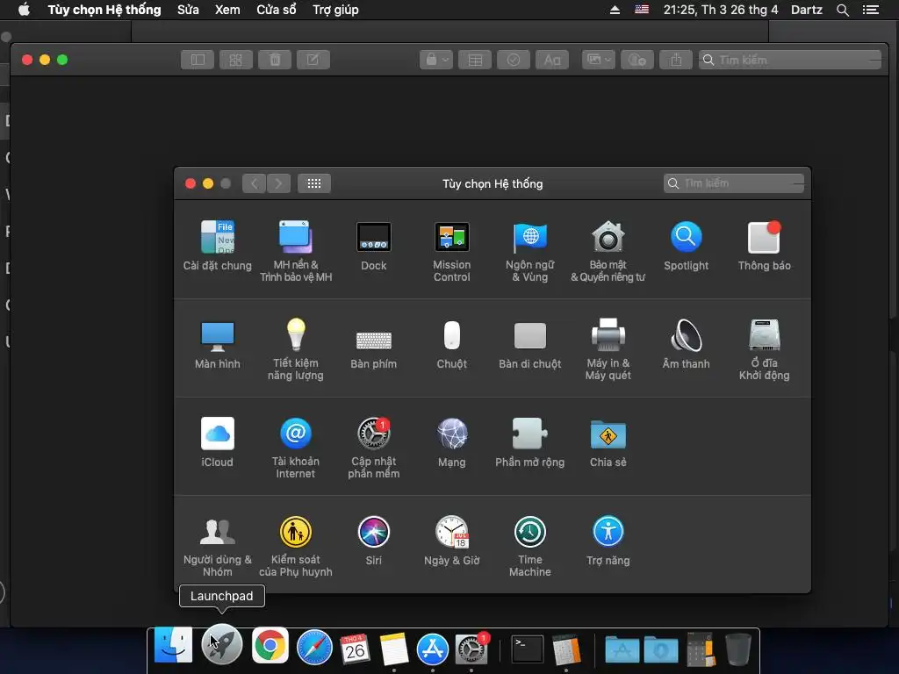Click the Dartz user name in menu bar

tap(806, 10)
